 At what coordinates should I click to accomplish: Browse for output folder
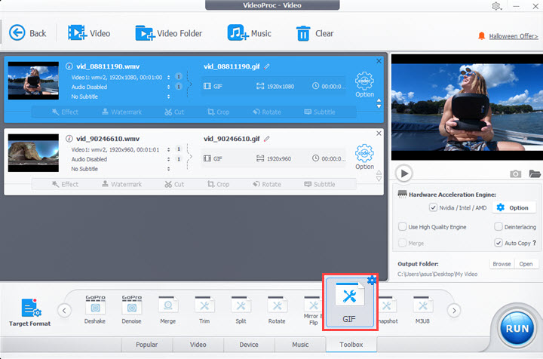coord(502,264)
